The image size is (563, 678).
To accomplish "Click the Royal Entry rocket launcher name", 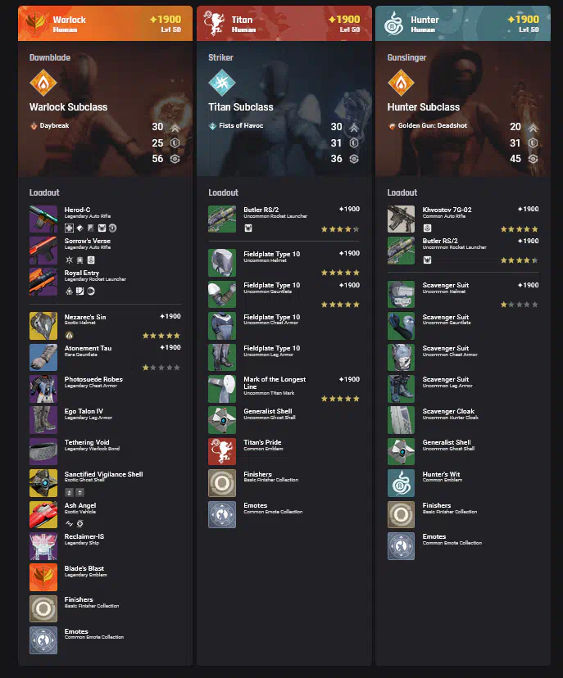I will pos(82,273).
